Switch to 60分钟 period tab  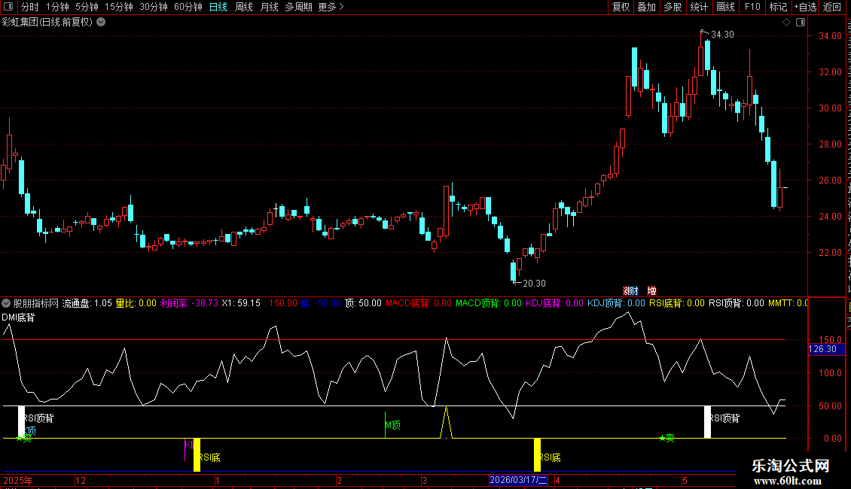pos(188,7)
